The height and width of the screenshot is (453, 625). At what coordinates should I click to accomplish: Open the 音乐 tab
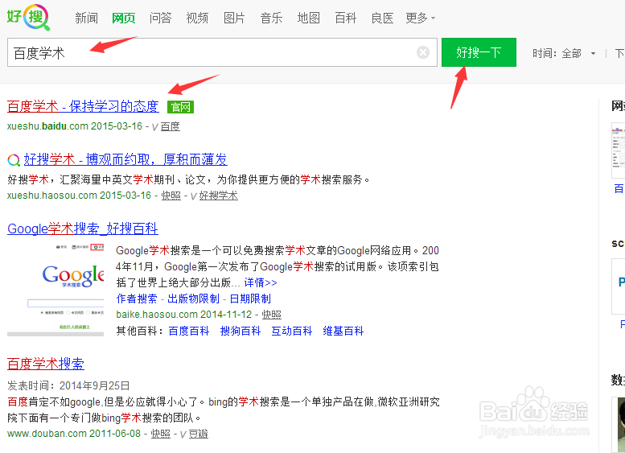(x=271, y=18)
